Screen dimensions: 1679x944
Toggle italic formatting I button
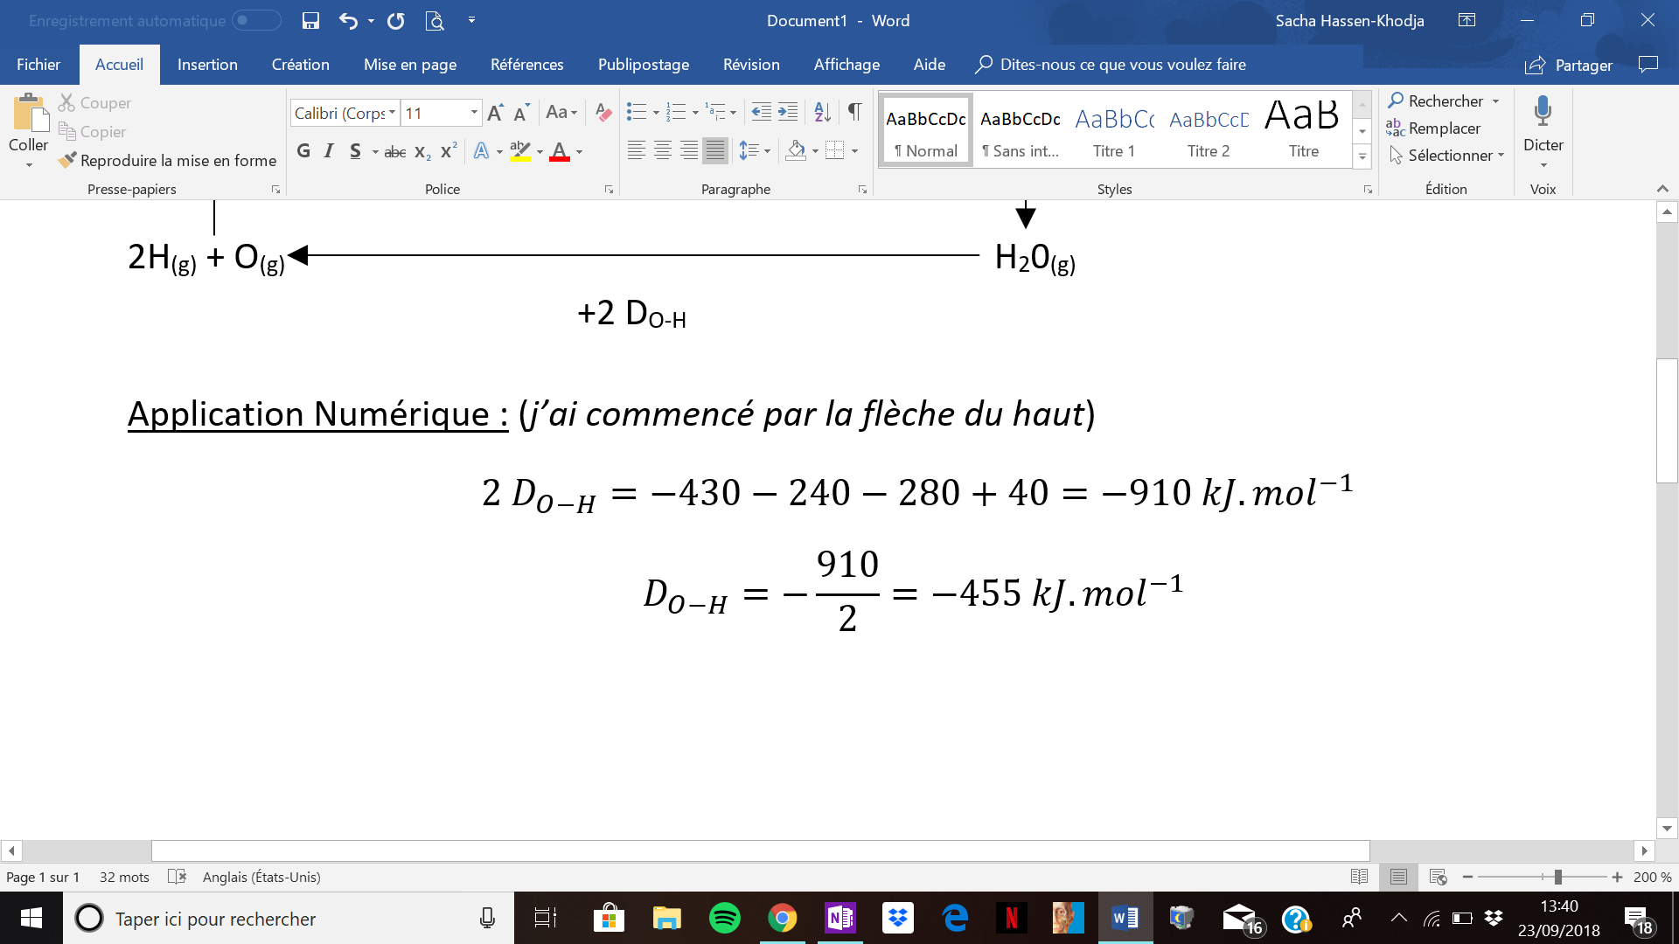tap(329, 151)
